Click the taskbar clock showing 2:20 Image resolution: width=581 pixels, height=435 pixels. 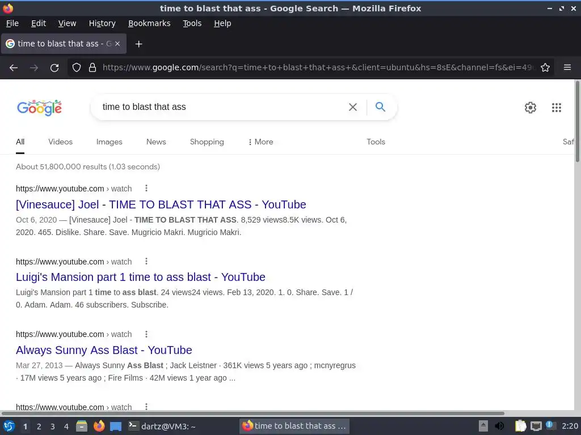(x=570, y=426)
